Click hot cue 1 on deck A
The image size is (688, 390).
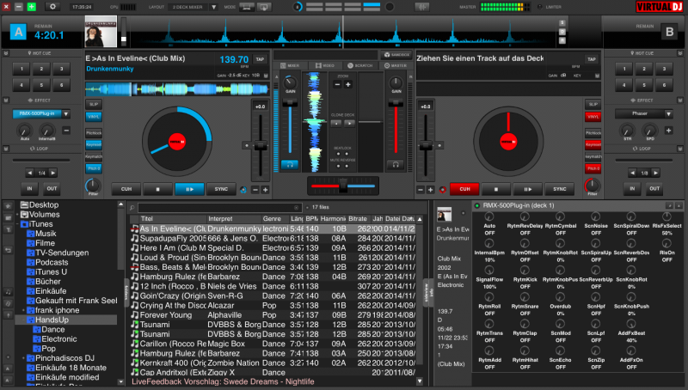21,69
